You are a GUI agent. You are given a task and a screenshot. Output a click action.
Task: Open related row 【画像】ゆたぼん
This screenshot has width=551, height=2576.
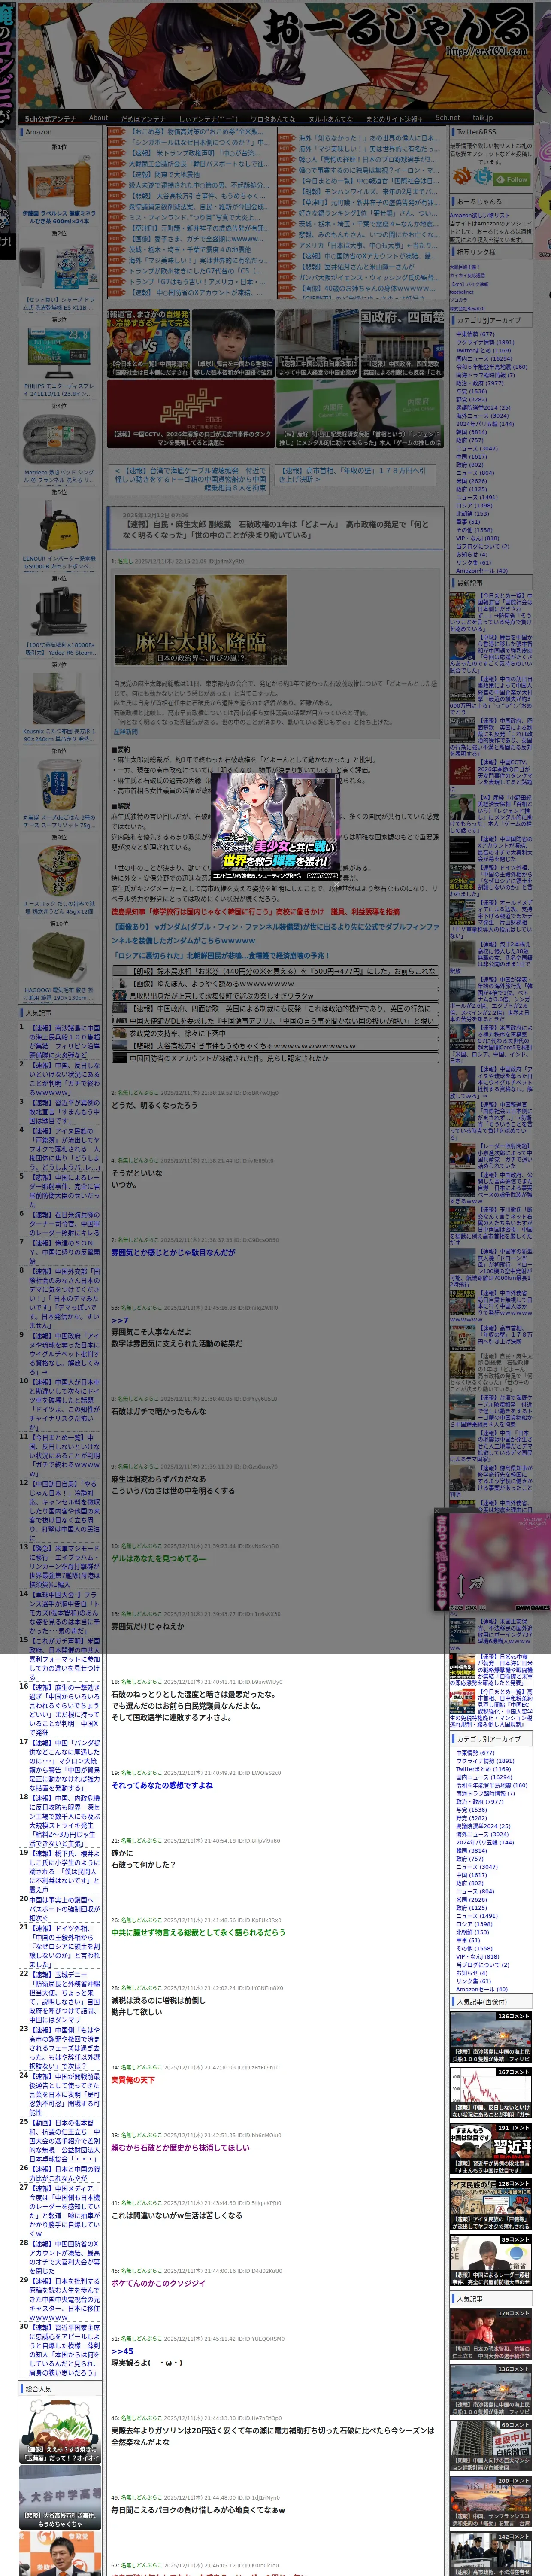tap(275, 983)
